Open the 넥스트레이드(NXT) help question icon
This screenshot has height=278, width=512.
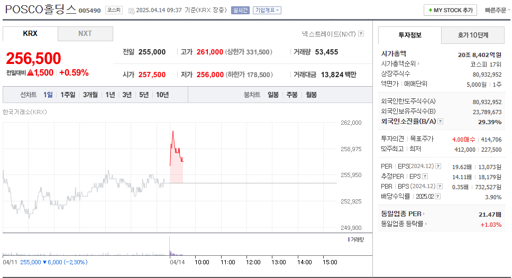(x=361, y=34)
